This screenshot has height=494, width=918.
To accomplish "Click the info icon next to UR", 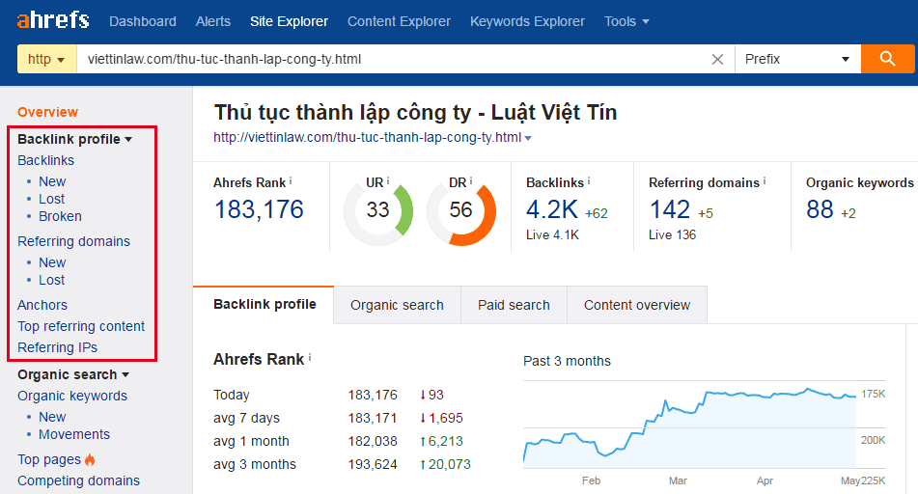I will point(388,181).
